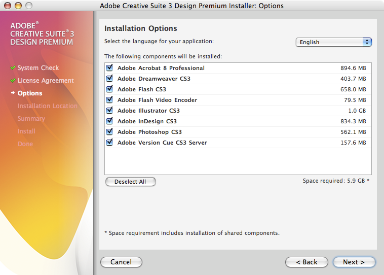Select the Install step label
The image size is (384, 275).
pos(26,131)
